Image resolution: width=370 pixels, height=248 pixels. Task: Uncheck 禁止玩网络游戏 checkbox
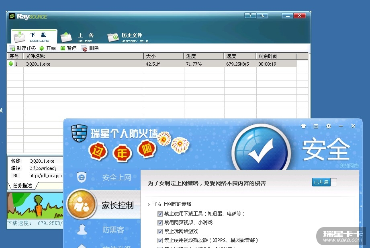tap(160, 231)
